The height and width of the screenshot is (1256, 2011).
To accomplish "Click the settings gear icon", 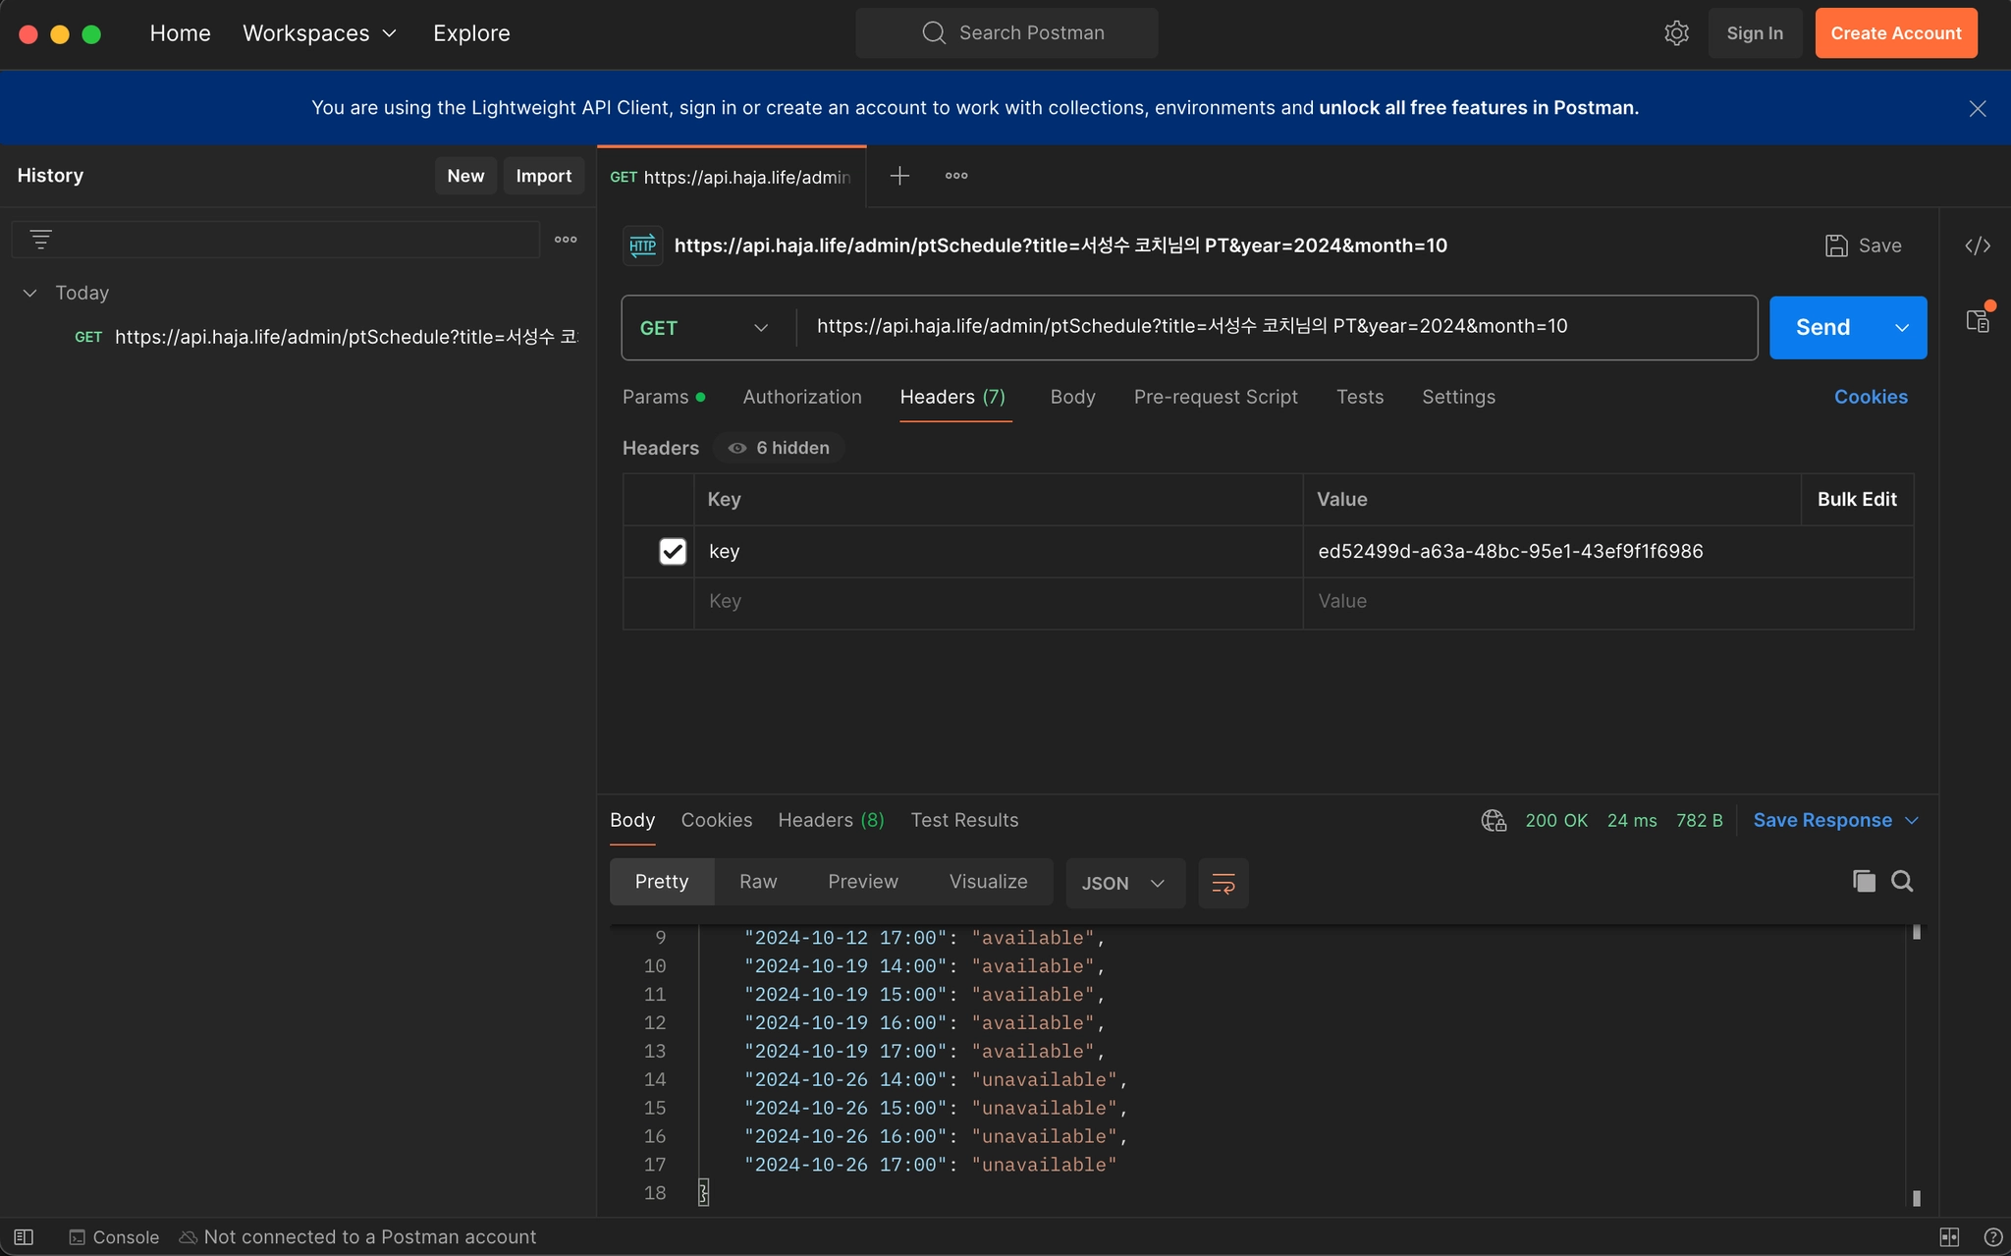I will pyautogui.click(x=1676, y=33).
